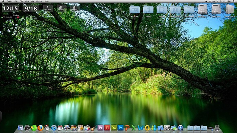Click the Hackintosh usage pie widget
The width and height of the screenshot is (237, 133).
pos(61,8)
